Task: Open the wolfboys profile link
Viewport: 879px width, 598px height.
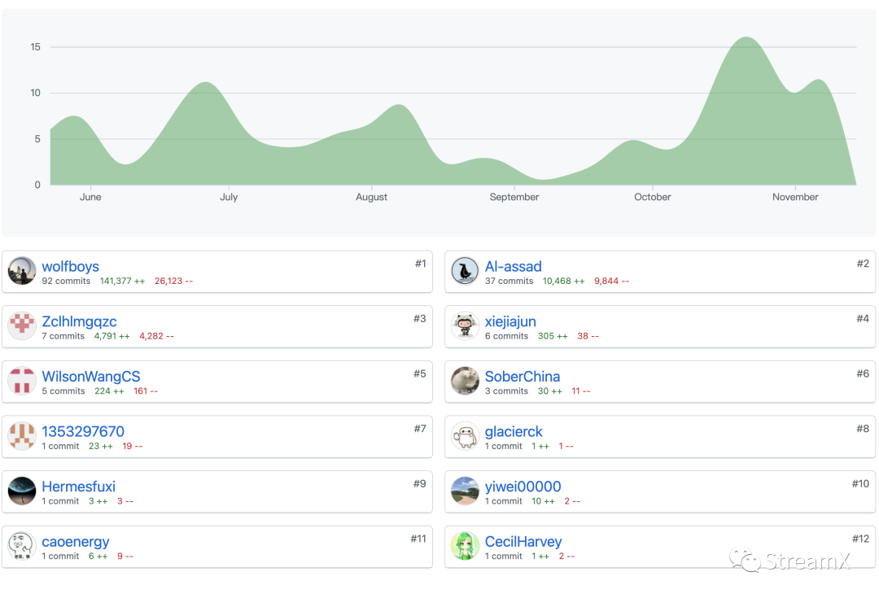Action: pos(70,266)
